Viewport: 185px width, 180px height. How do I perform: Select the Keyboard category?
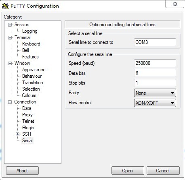coord(31,44)
